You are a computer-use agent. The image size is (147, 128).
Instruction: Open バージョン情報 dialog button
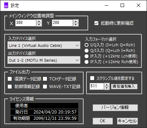(x=115, y=108)
